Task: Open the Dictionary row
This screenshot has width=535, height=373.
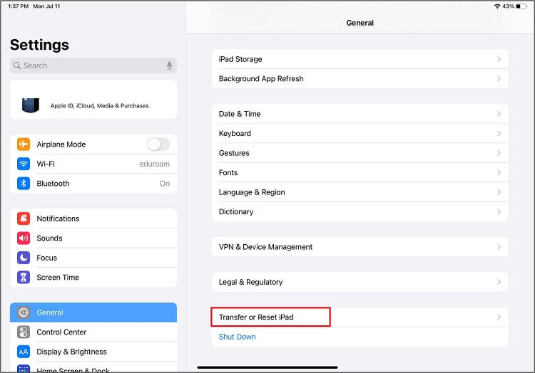Action: (x=360, y=211)
